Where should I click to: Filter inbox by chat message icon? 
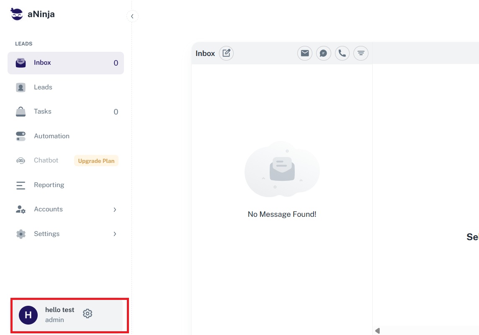point(323,53)
